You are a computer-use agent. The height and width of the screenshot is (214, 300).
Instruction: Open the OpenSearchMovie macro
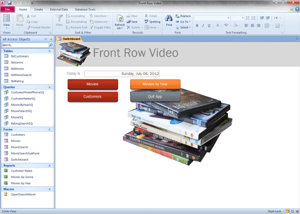tap(23, 194)
